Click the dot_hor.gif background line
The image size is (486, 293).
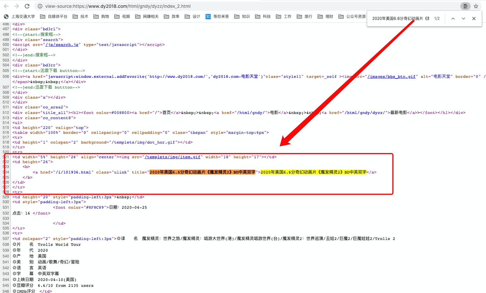(x=103, y=142)
